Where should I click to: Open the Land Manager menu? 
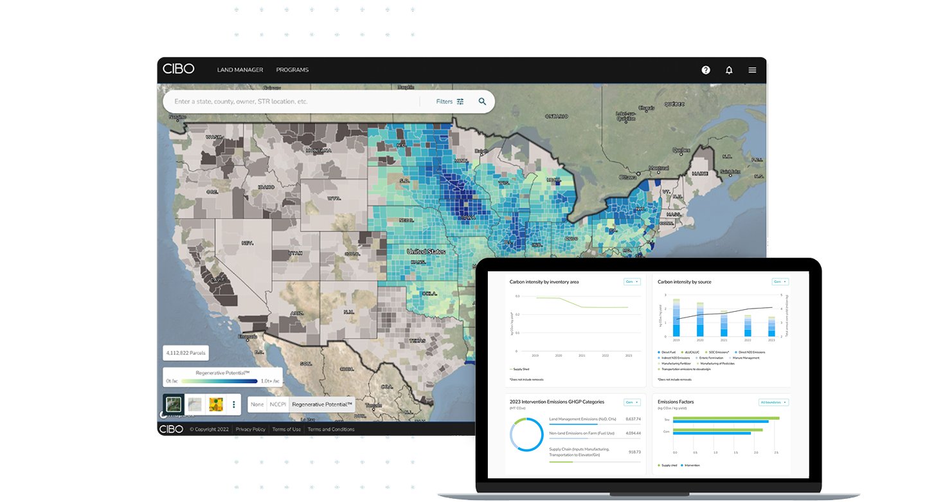tap(240, 70)
